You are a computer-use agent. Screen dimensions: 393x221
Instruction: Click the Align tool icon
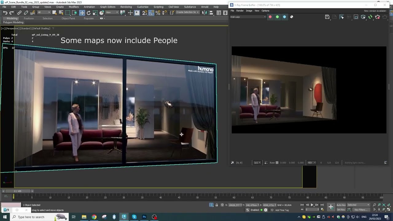point(211,13)
